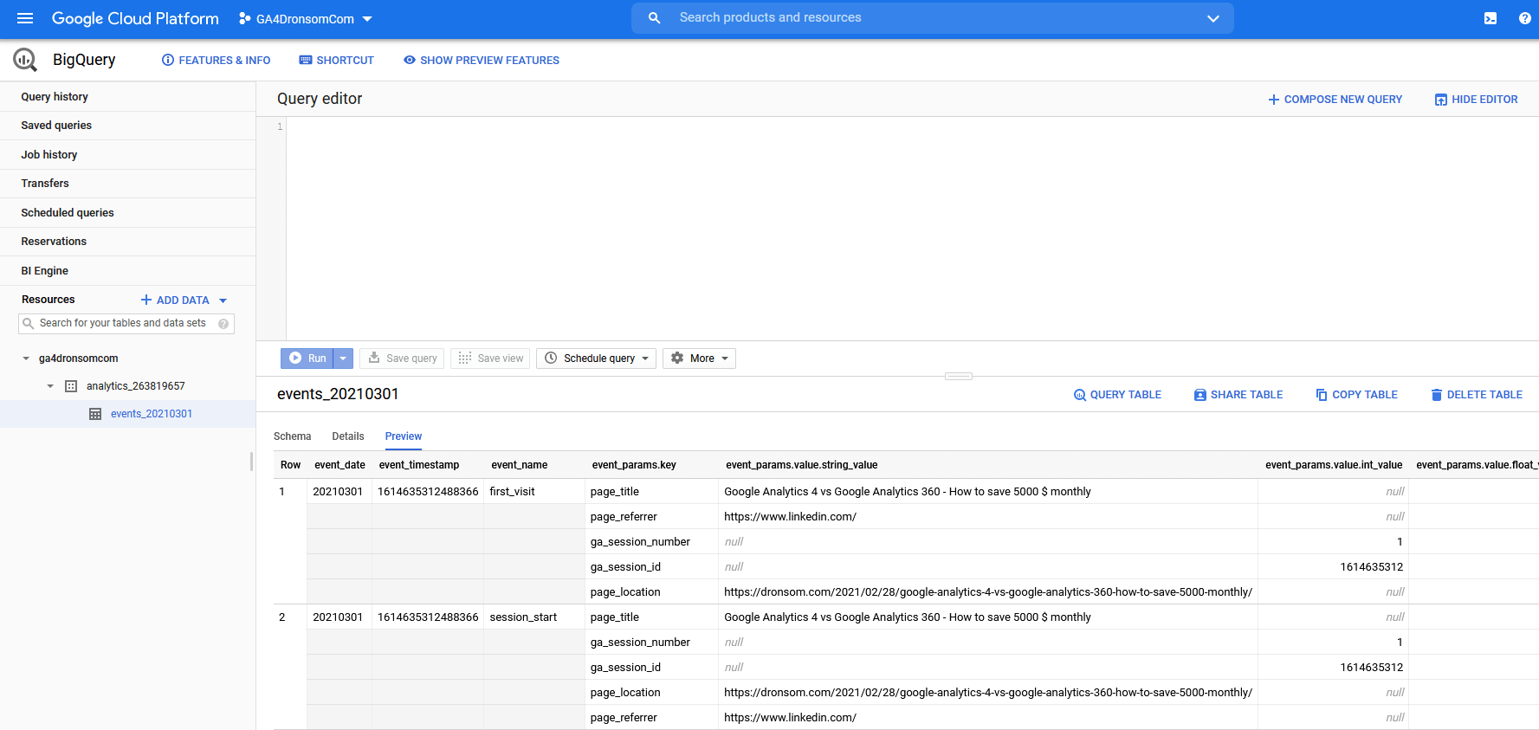The image size is (1539, 730).
Task: Open the hamburger navigation menu
Action: (x=25, y=18)
